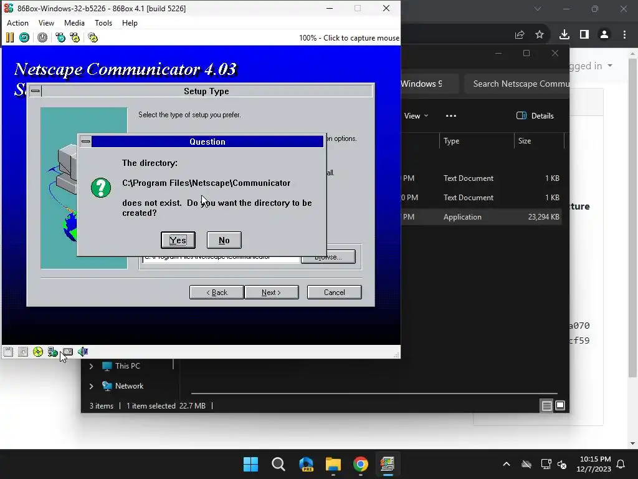Open taskbar Search
Image resolution: width=638 pixels, height=479 pixels.
(279, 464)
